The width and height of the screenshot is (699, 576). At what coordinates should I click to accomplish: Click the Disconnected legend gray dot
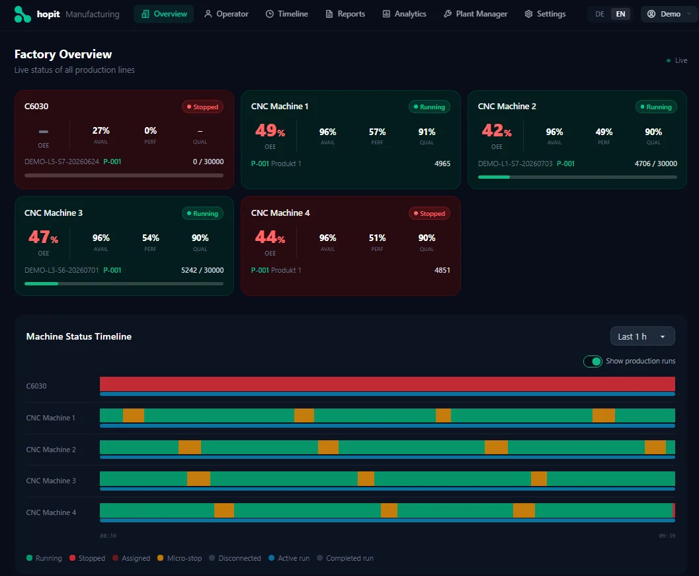pyautogui.click(x=212, y=557)
